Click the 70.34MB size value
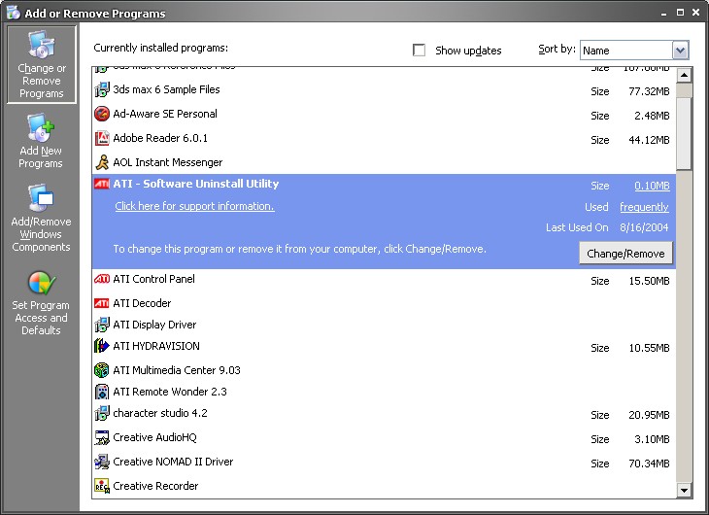The height and width of the screenshot is (515, 709). coord(649,463)
